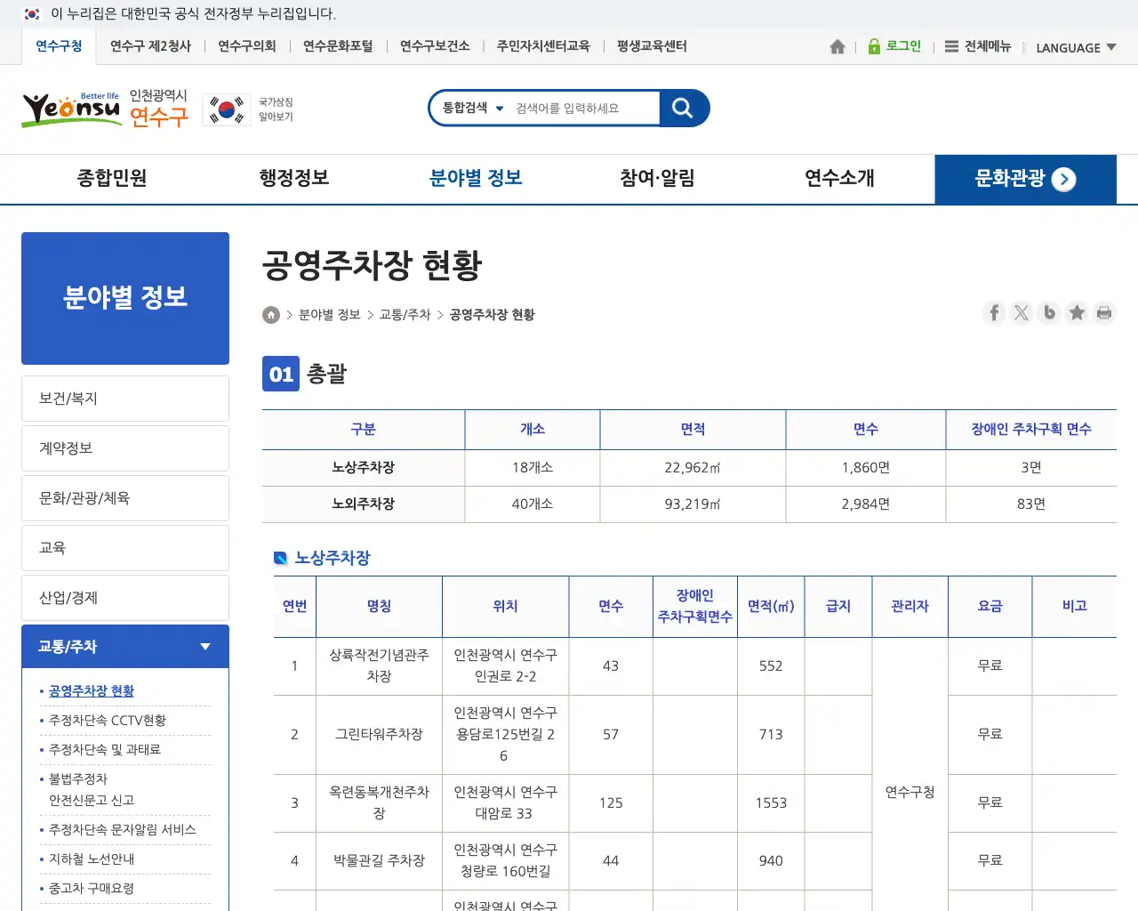Click the 로그인 login link
1138x911 pixels.
click(x=895, y=46)
